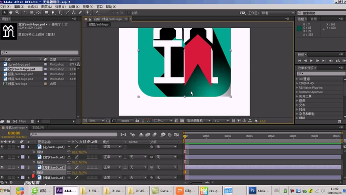The image size is (346, 195).
Task: Expand the CINEMA 4D effects category
Action: (x=297, y=83)
